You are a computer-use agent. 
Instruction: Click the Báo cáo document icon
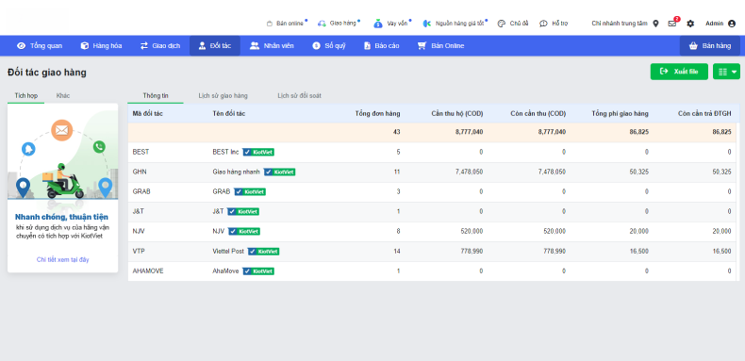[x=367, y=46]
